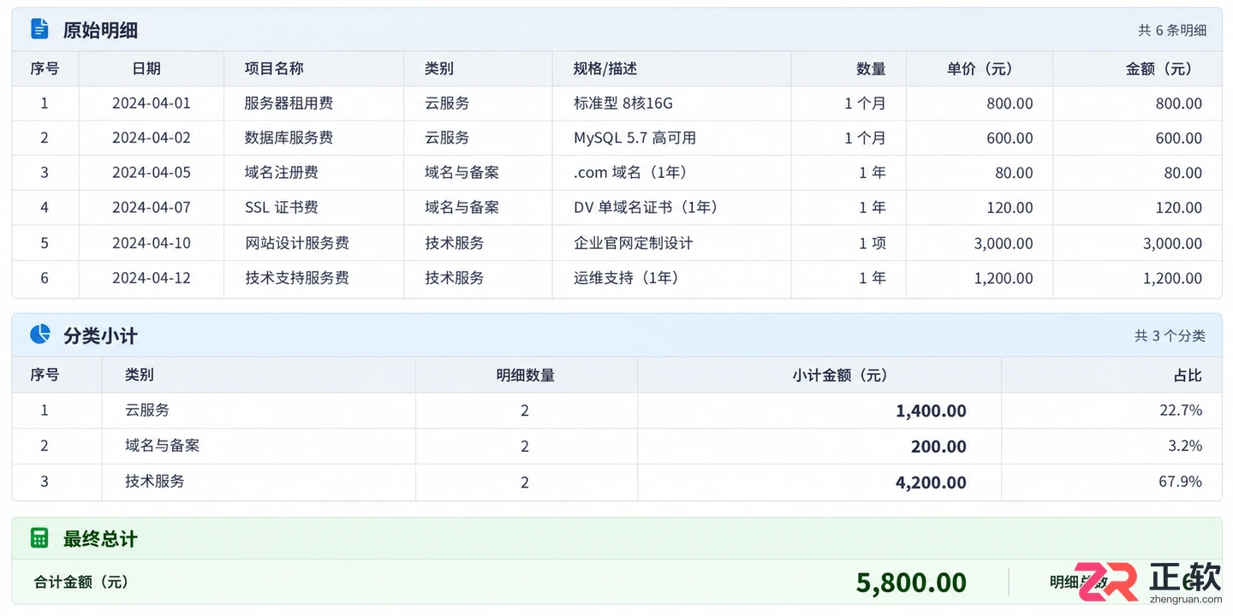Screen dimensions: 1233x616
Task: Click the 数据库服务费 item name
Action: [x=289, y=138]
